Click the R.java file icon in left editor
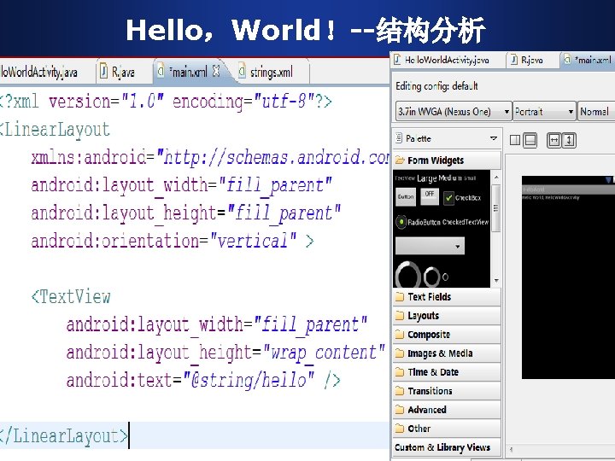Screen dimensions: 615x461 103,71
